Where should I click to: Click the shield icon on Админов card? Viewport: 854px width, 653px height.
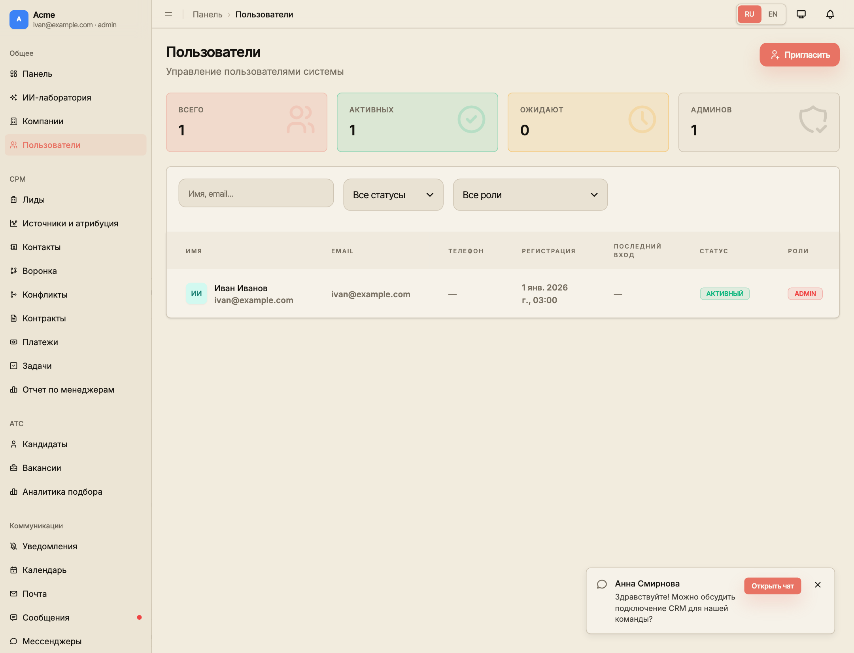pos(813,119)
